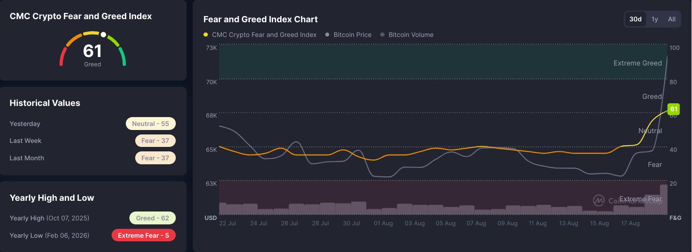This screenshot has height=252, width=692.
Task: Click the 63K price axis label
Action: pos(211,183)
